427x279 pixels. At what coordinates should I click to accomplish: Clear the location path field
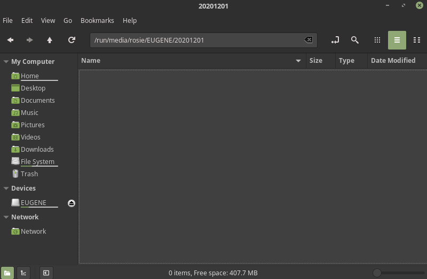309,40
